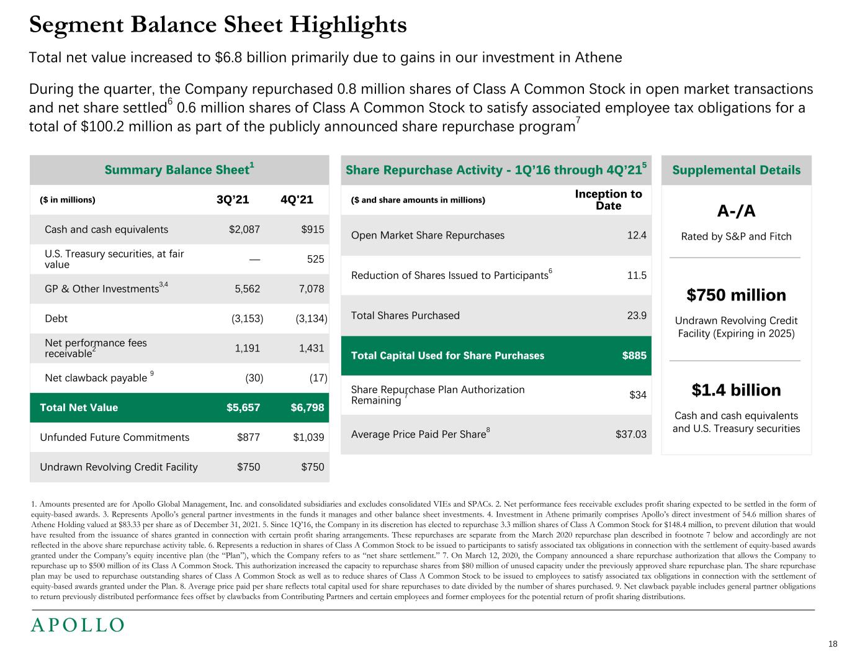This screenshot has width=847, height=655.
Task: Select the Cash and cash equivalents row label
Action: tap(106, 230)
